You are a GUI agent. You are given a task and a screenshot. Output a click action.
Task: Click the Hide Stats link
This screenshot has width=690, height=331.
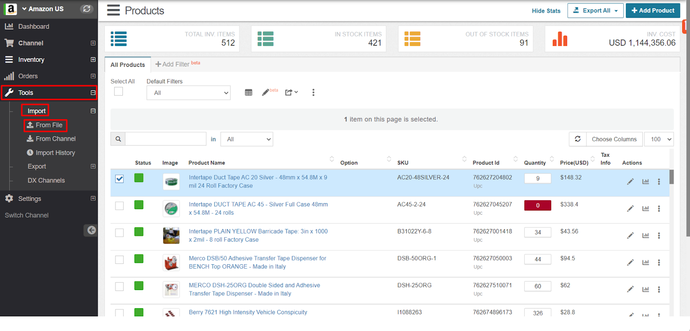click(546, 11)
